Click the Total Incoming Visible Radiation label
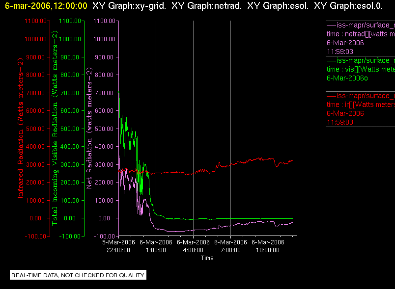Image resolution: width=395 pixels, height=289 pixels. [55, 128]
